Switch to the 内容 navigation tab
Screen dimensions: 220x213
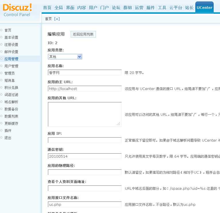(x=82, y=7)
